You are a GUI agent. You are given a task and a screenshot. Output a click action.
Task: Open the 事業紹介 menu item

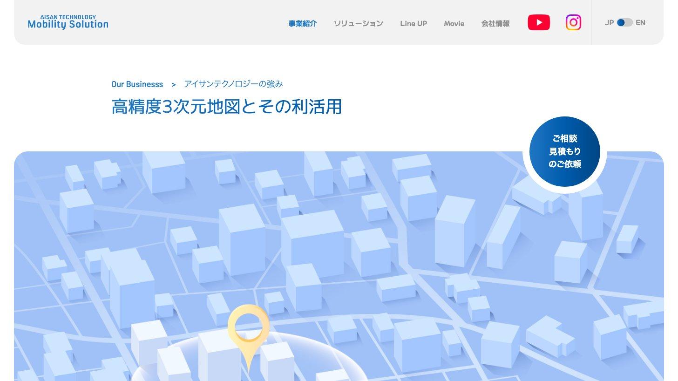[303, 23]
